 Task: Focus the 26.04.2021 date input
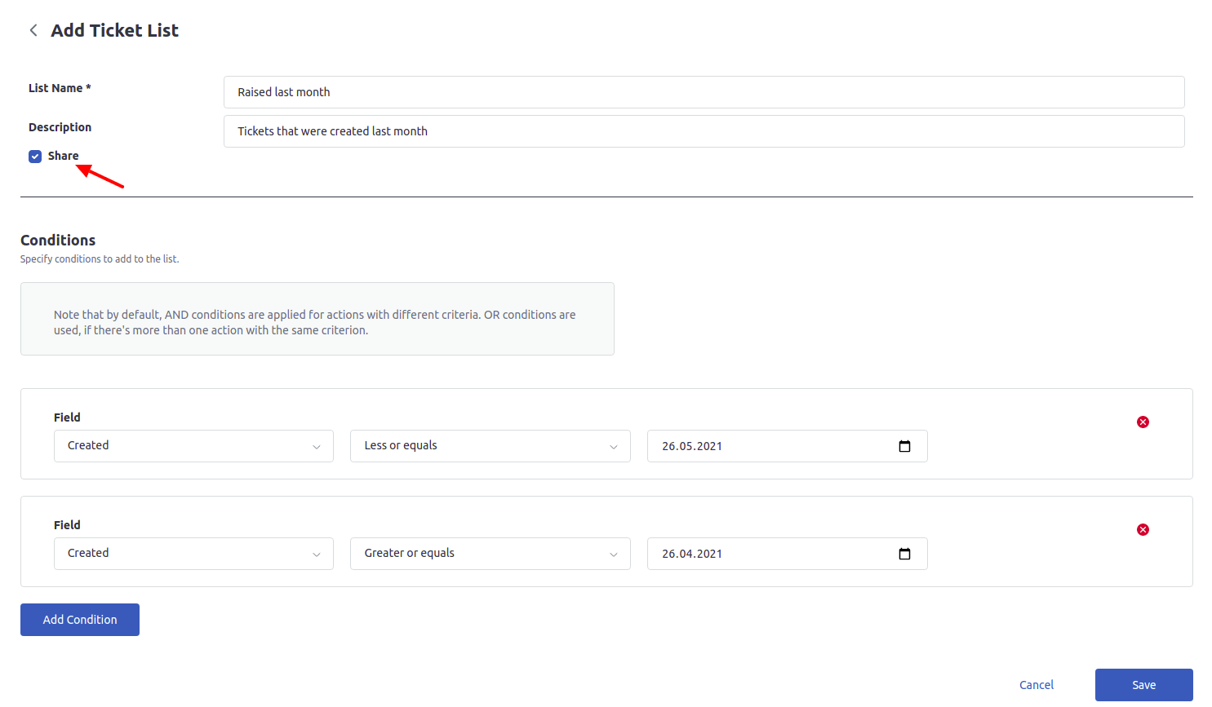[x=787, y=554]
